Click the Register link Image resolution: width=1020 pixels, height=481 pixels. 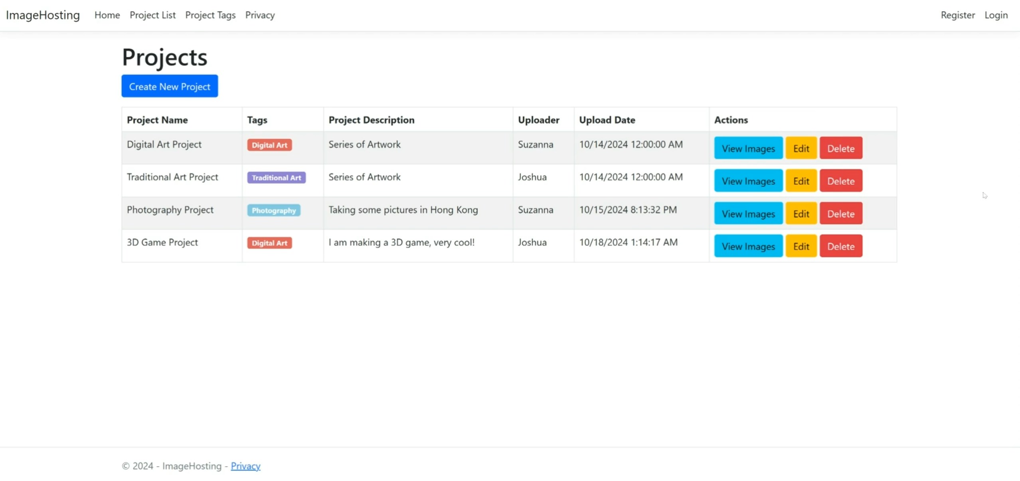(957, 15)
